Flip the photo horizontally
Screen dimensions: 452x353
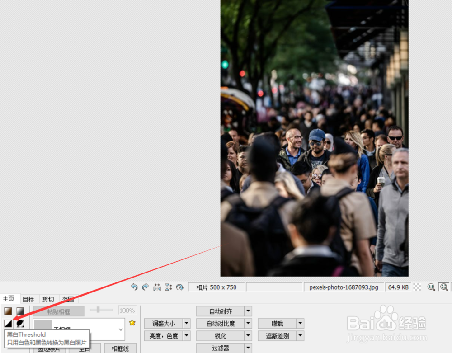157,287
